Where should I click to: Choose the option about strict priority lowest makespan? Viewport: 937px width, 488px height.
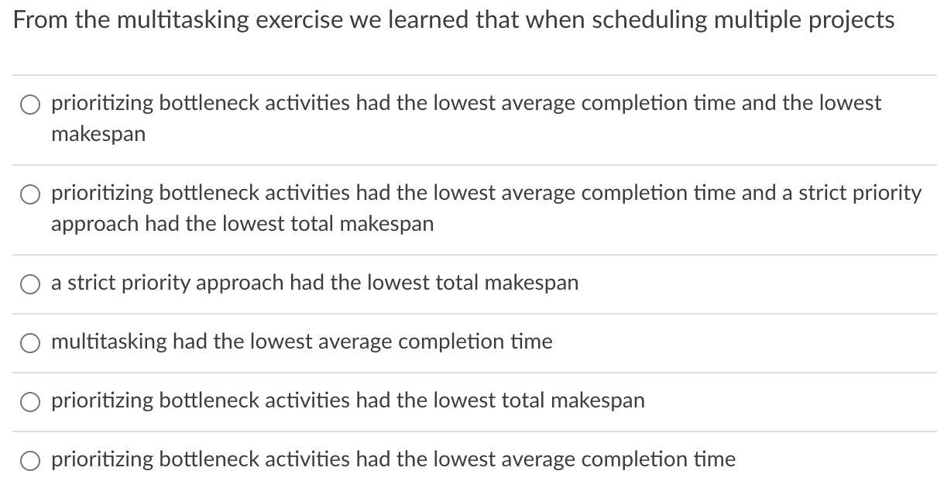click(x=30, y=284)
